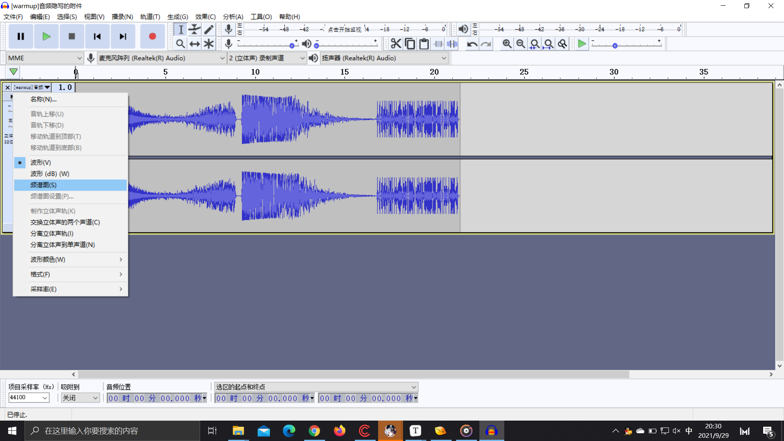Open the 效果(C) menu
The width and height of the screenshot is (784, 441).
coord(205,17)
